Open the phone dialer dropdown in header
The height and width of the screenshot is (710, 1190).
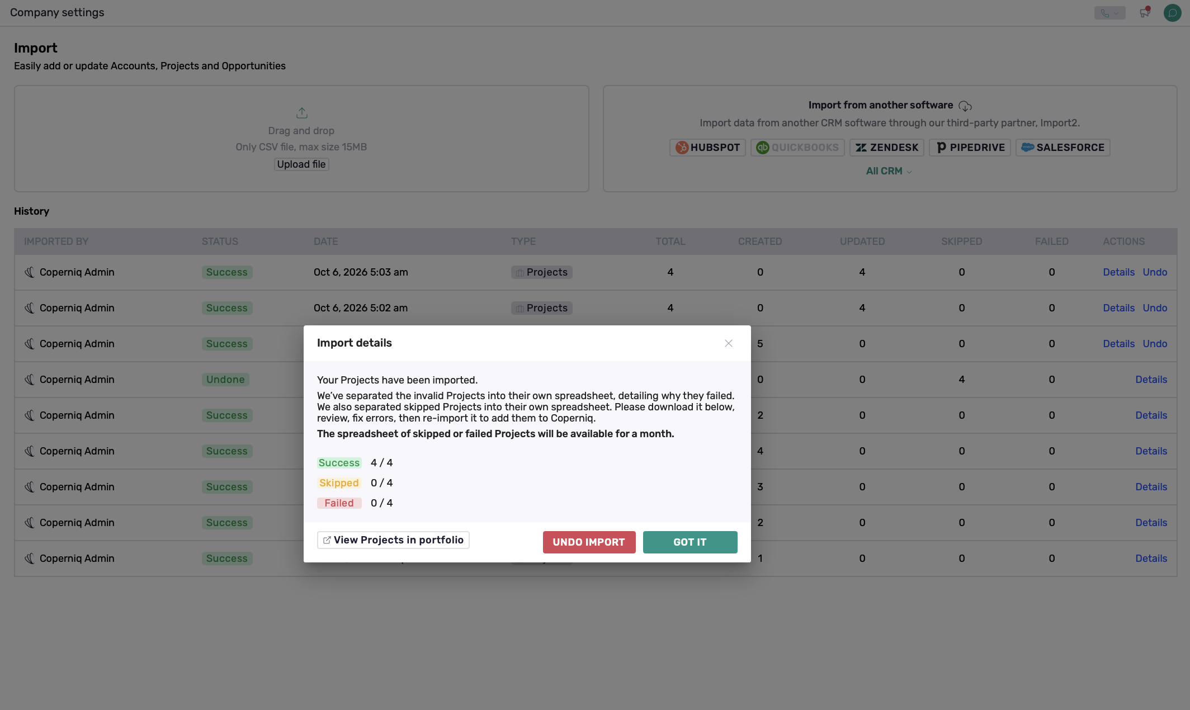click(1110, 13)
